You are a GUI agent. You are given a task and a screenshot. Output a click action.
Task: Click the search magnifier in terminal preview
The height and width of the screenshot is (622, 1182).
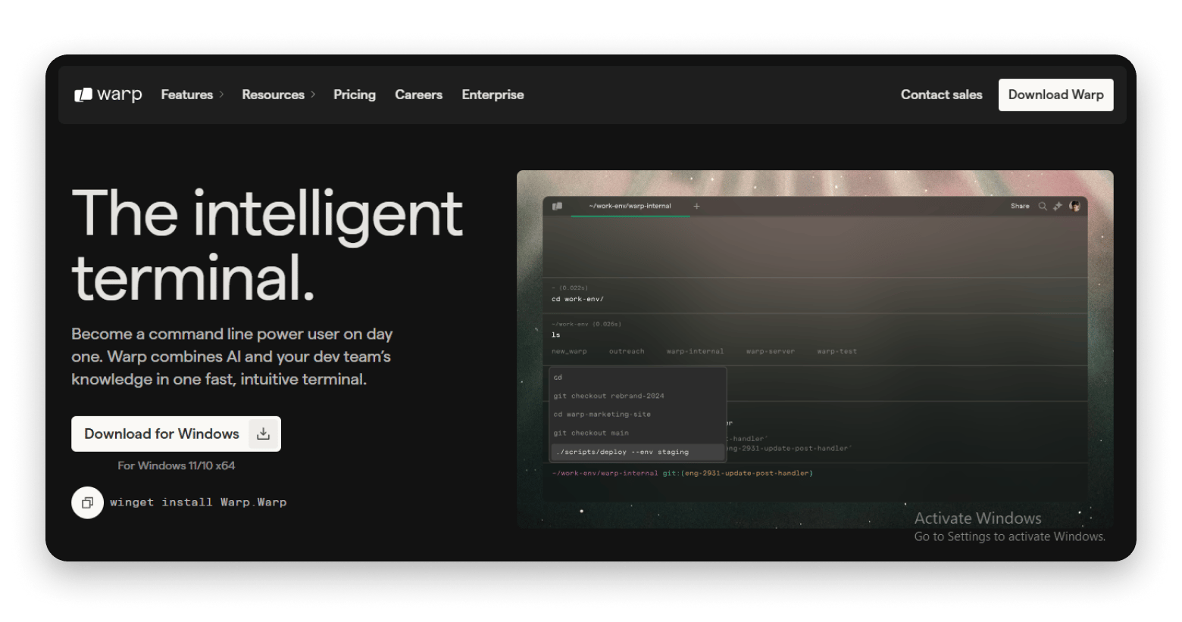[x=1043, y=206]
